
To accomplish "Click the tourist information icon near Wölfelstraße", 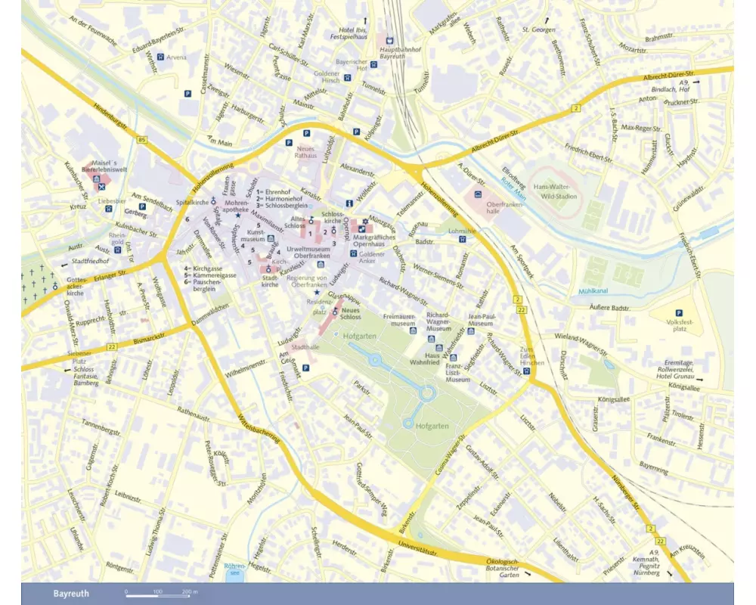I will click(x=349, y=203).
